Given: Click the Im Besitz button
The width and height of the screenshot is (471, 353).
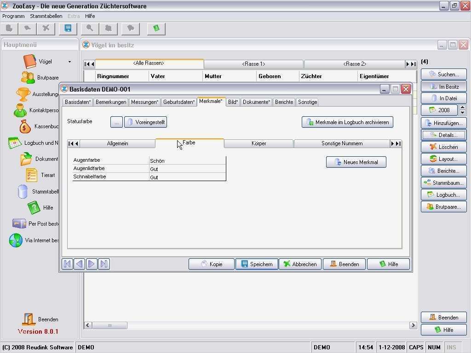Looking at the screenshot, I should 444,87.
